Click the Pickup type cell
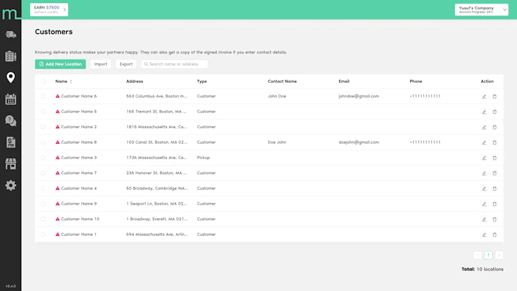 pyautogui.click(x=203, y=158)
